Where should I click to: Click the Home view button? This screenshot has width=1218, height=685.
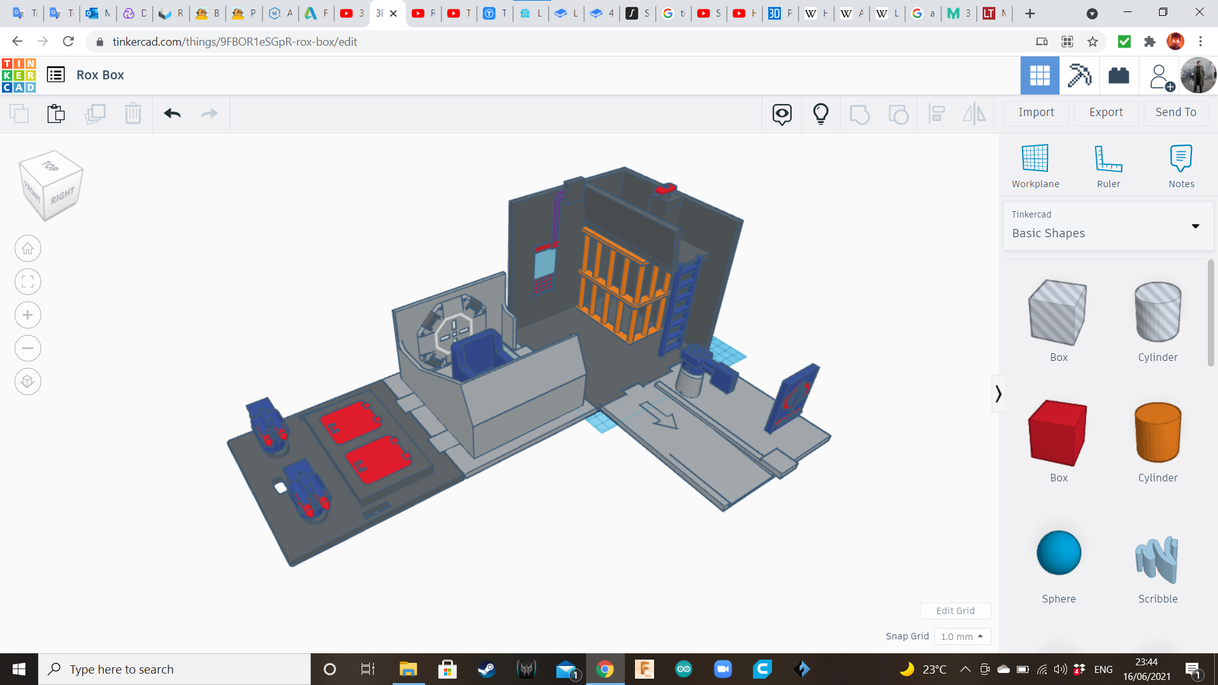coord(28,249)
